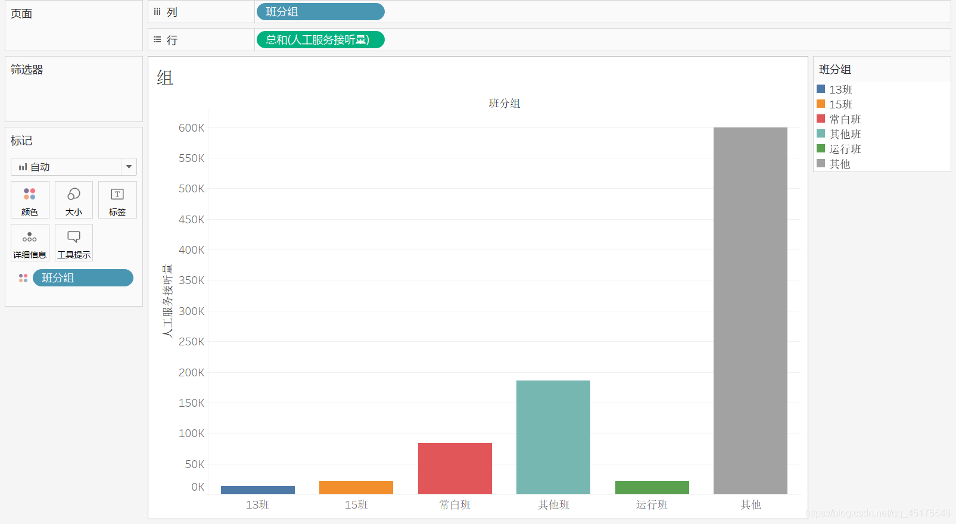956x524 pixels.
Task: Click the dropdown arrow of mark type selector
Action: [x=129, y=167]
